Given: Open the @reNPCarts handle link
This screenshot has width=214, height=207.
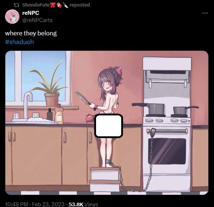Looking at the screenshot, I should pos(37,20).
